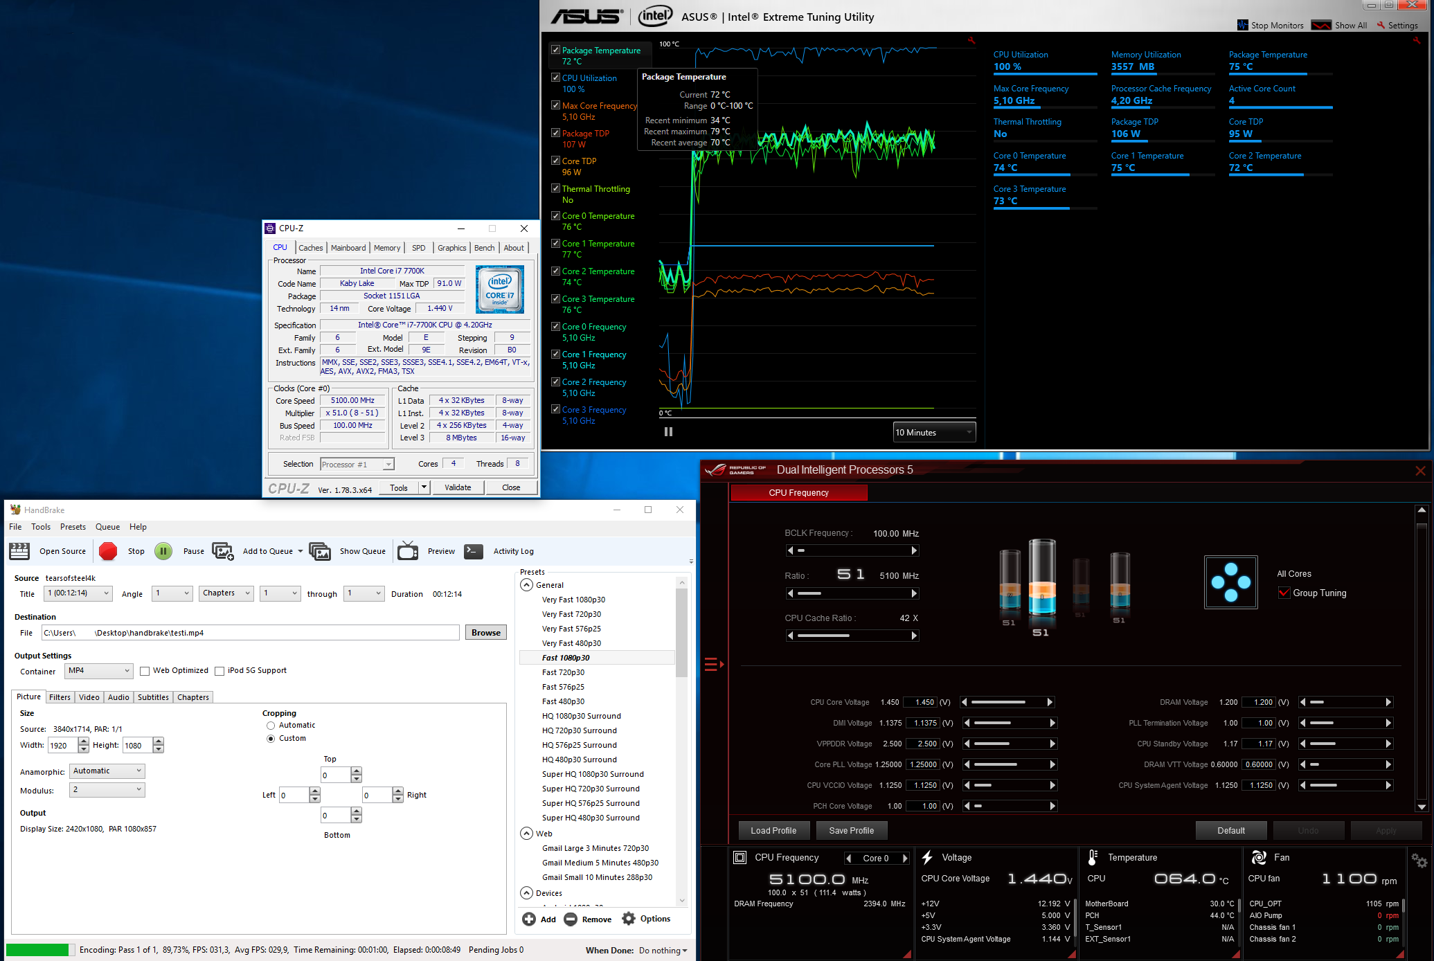Pause the Intel XTU monitoring graph
This screenshot has width=1434, height=961.
(668, 431)
